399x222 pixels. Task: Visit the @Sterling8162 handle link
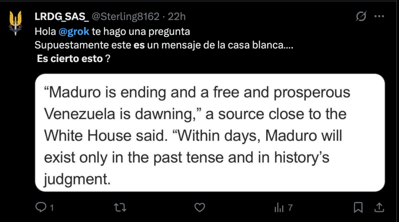[x=126, y=17]
